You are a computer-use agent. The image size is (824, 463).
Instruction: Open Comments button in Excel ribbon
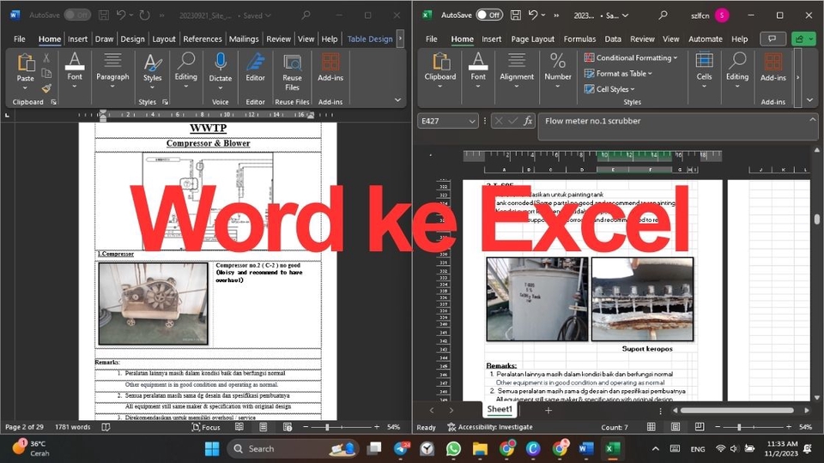tap(772, 39)
